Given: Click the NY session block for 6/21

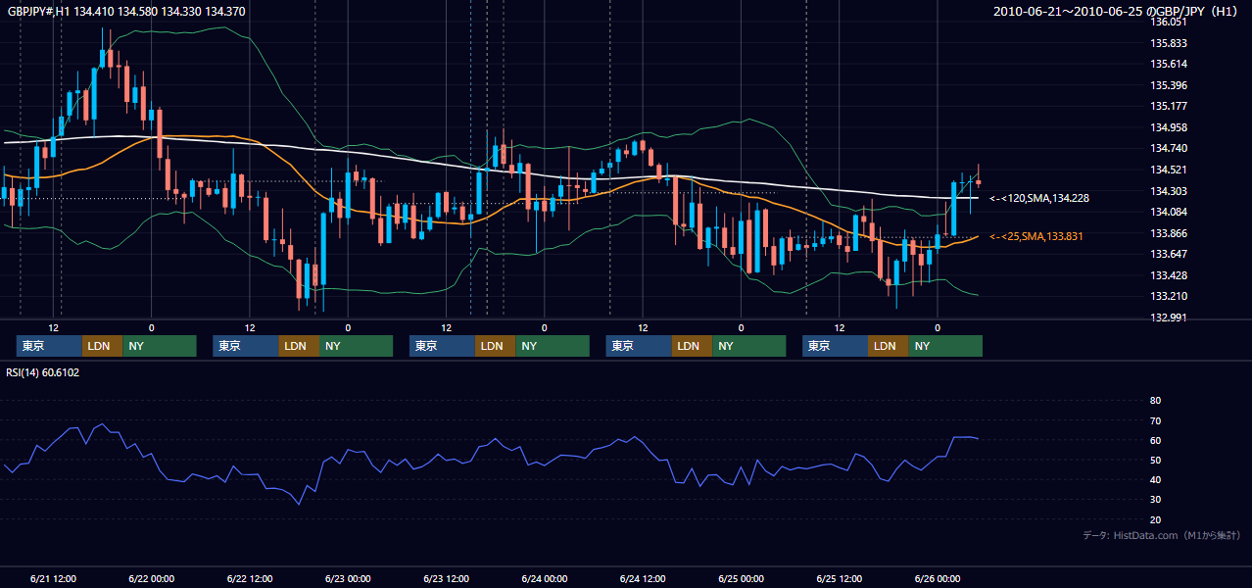Looking at the screenshot, I should click(x=160, y=346).
